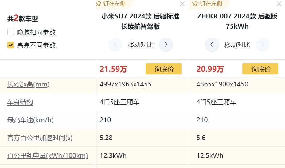The width and height of the screenshot is (285, 168).
Task: Remove Xiaomi SU7 from comparison
Action: pyautogui.click(x=182, y=4)
